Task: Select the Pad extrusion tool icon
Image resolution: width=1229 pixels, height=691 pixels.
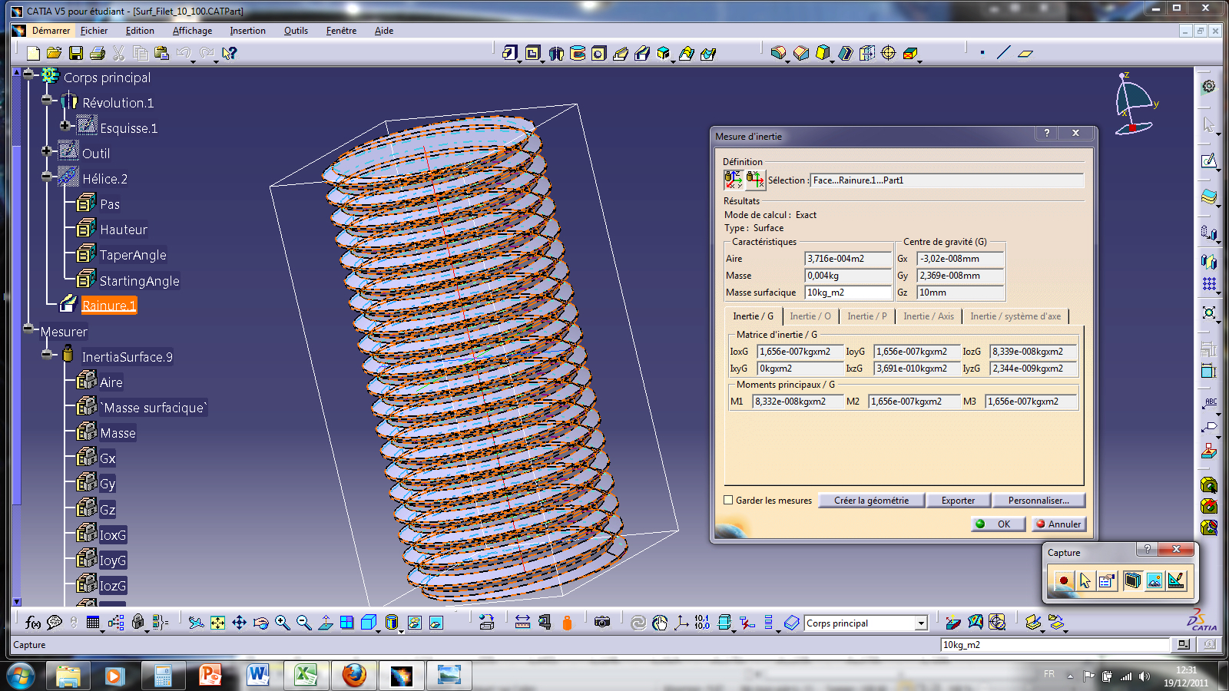Action: pos(510,53)
